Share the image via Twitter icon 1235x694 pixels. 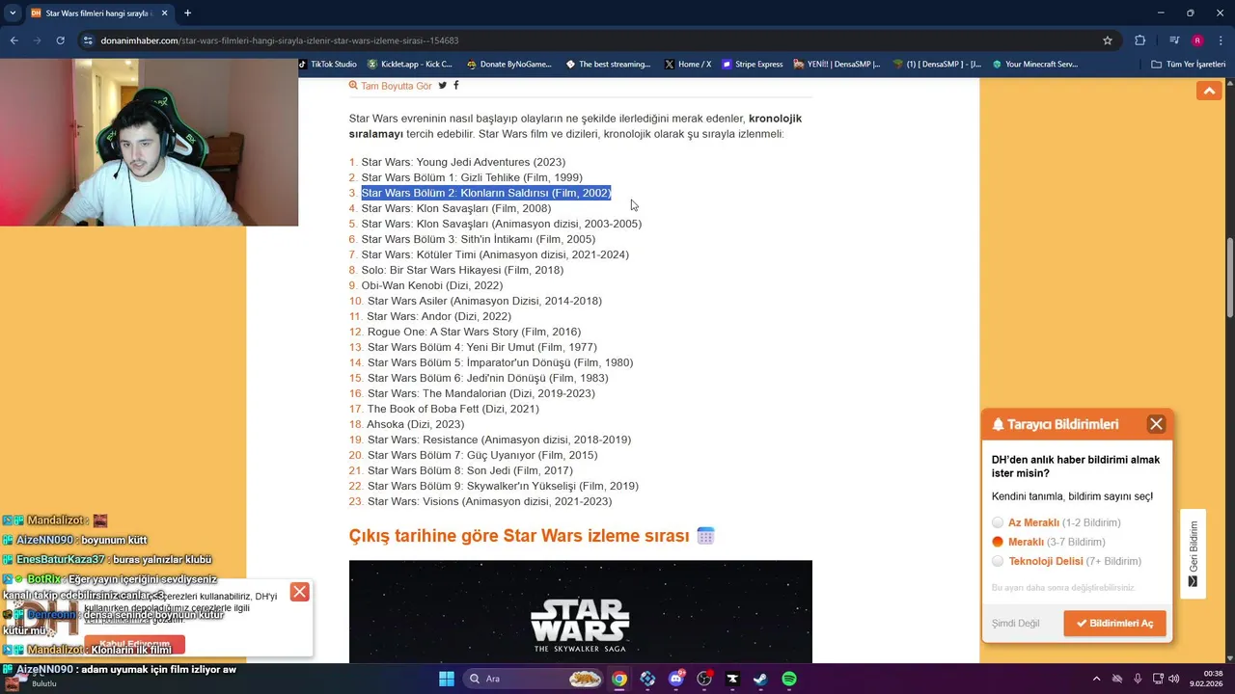click(x=443, y=86)
